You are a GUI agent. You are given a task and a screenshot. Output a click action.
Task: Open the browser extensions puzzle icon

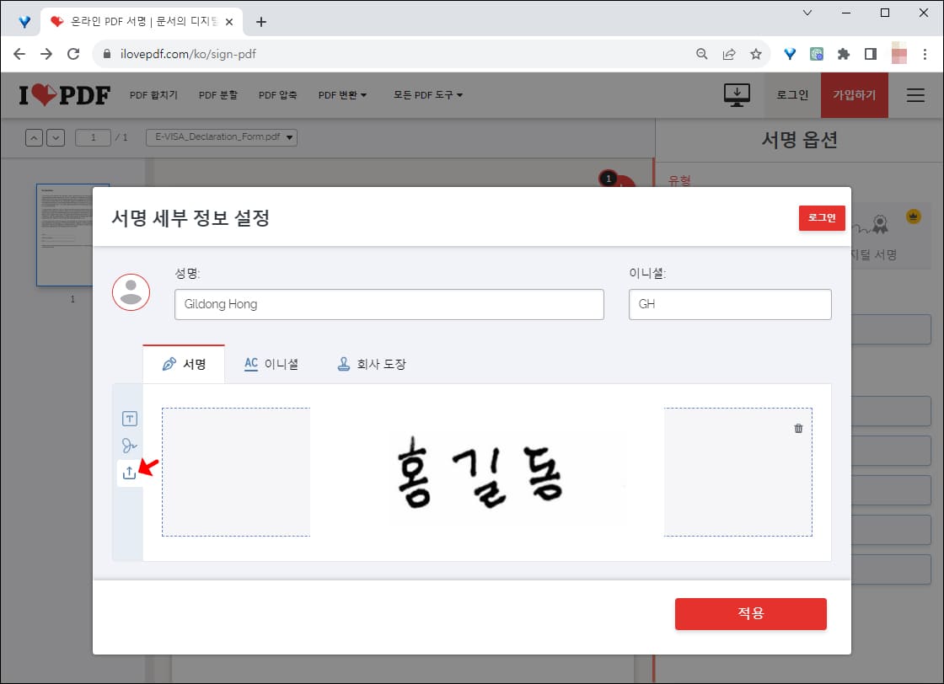coord(844,53)
